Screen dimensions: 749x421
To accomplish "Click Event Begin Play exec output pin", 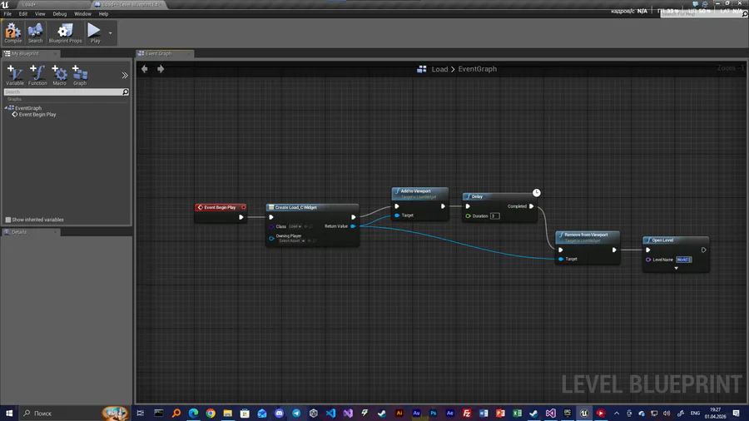I will (x=241, y=217).
